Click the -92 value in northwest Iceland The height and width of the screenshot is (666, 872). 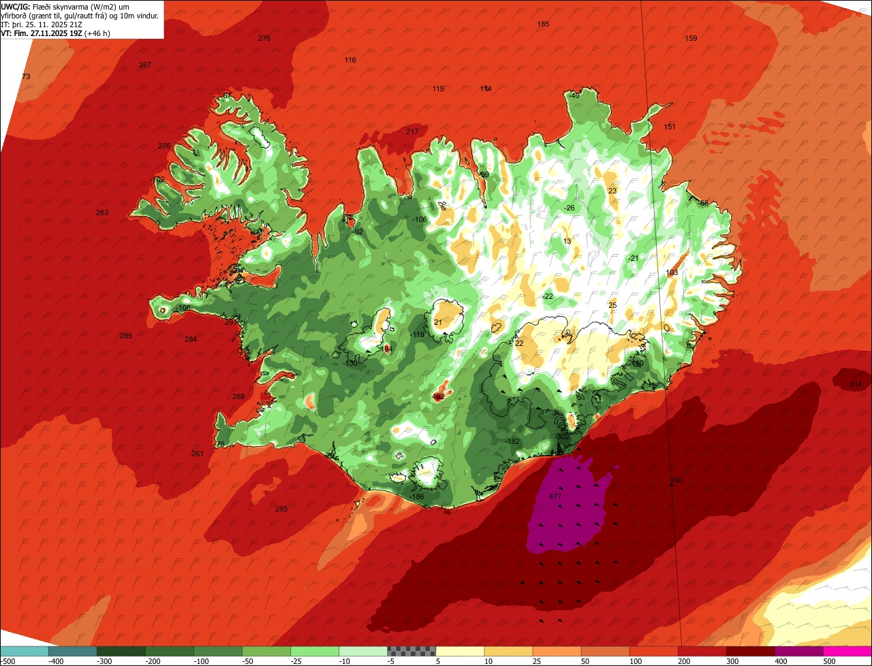tap(357, 232)
